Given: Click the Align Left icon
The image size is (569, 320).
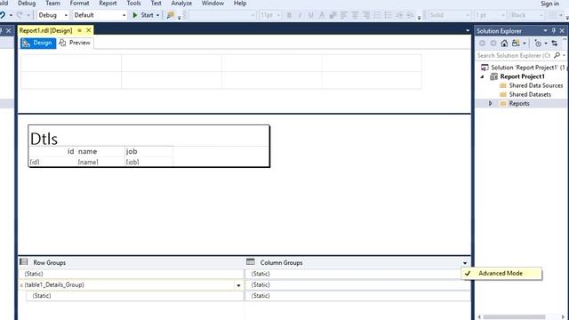Looking at the screenshot, I should coord(344,15).
